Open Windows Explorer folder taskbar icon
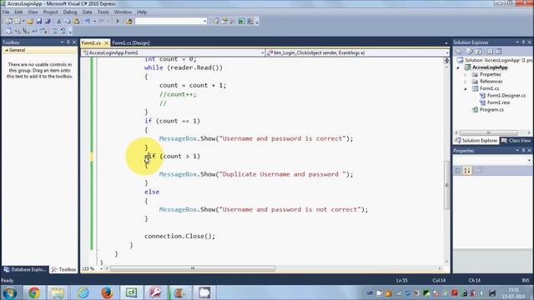The height and width of the screenshot is (300, 534). click(x=58, y=292)
